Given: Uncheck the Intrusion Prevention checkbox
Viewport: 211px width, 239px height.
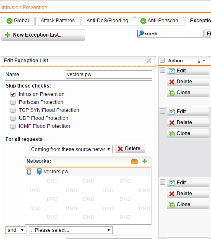Looking at the screenshot, I should tap(13, 94).
